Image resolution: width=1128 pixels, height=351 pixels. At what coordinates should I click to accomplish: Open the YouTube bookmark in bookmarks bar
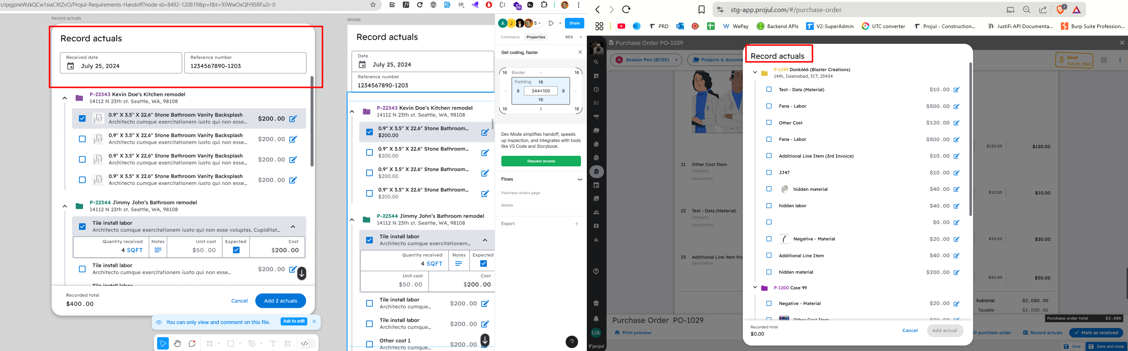tap(621, 26)
